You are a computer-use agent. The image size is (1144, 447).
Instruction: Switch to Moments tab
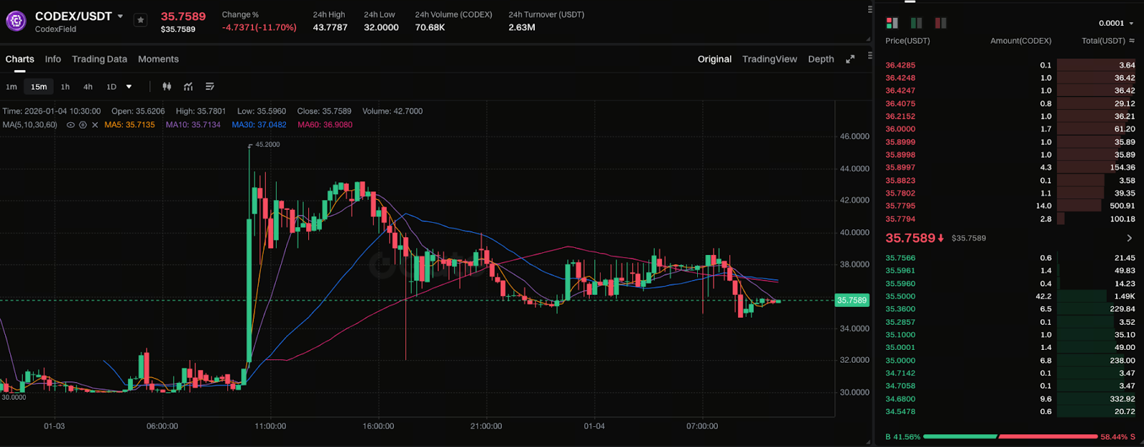point(158,59)
